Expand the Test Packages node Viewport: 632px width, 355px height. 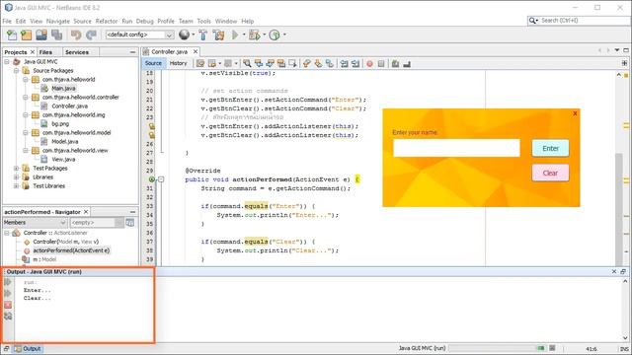tap(16, 169)
